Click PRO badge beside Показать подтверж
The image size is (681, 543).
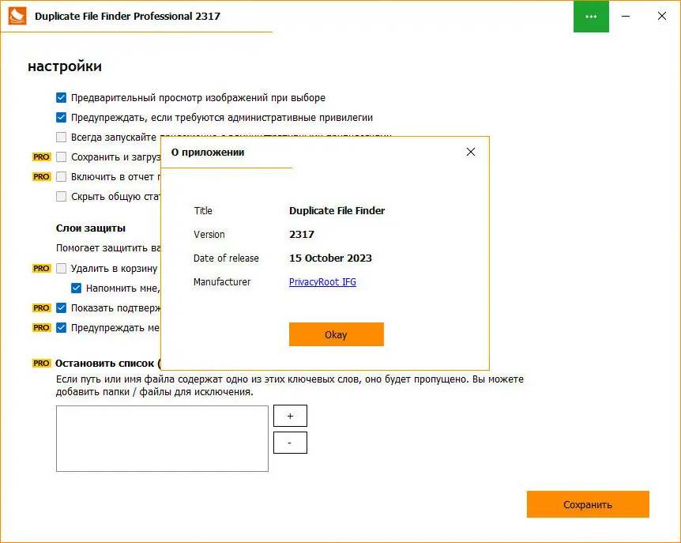tap(41, 308)
